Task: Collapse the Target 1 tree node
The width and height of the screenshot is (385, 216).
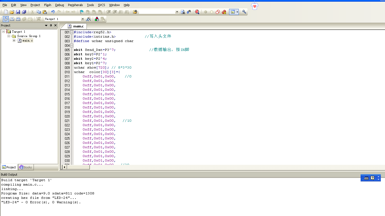Action: 4,32
